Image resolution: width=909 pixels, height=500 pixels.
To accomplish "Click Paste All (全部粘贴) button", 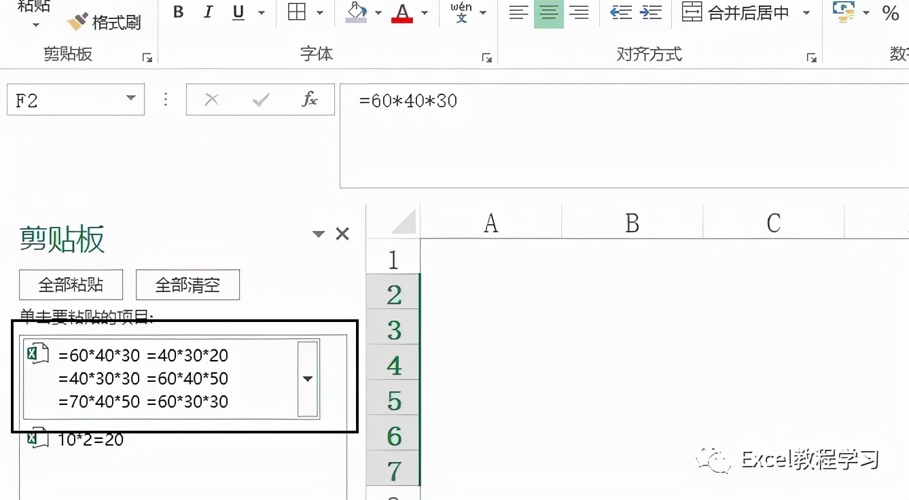I will pos(71,285).
